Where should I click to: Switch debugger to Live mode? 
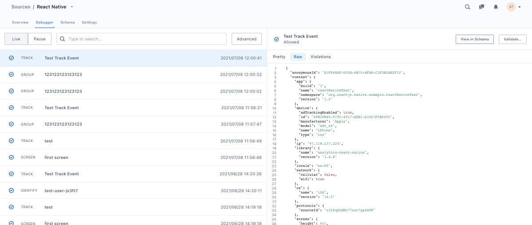pos(16,39)
